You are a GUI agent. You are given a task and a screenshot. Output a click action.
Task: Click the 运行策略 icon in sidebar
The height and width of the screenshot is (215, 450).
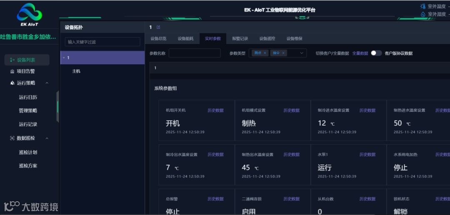12,83
